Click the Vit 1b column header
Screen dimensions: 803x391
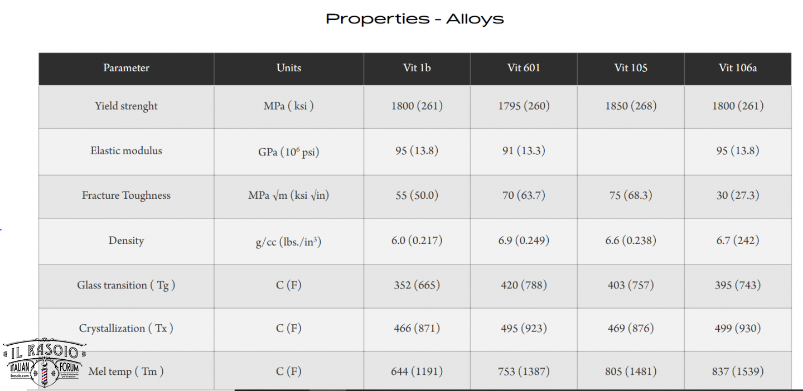(417, 68)
